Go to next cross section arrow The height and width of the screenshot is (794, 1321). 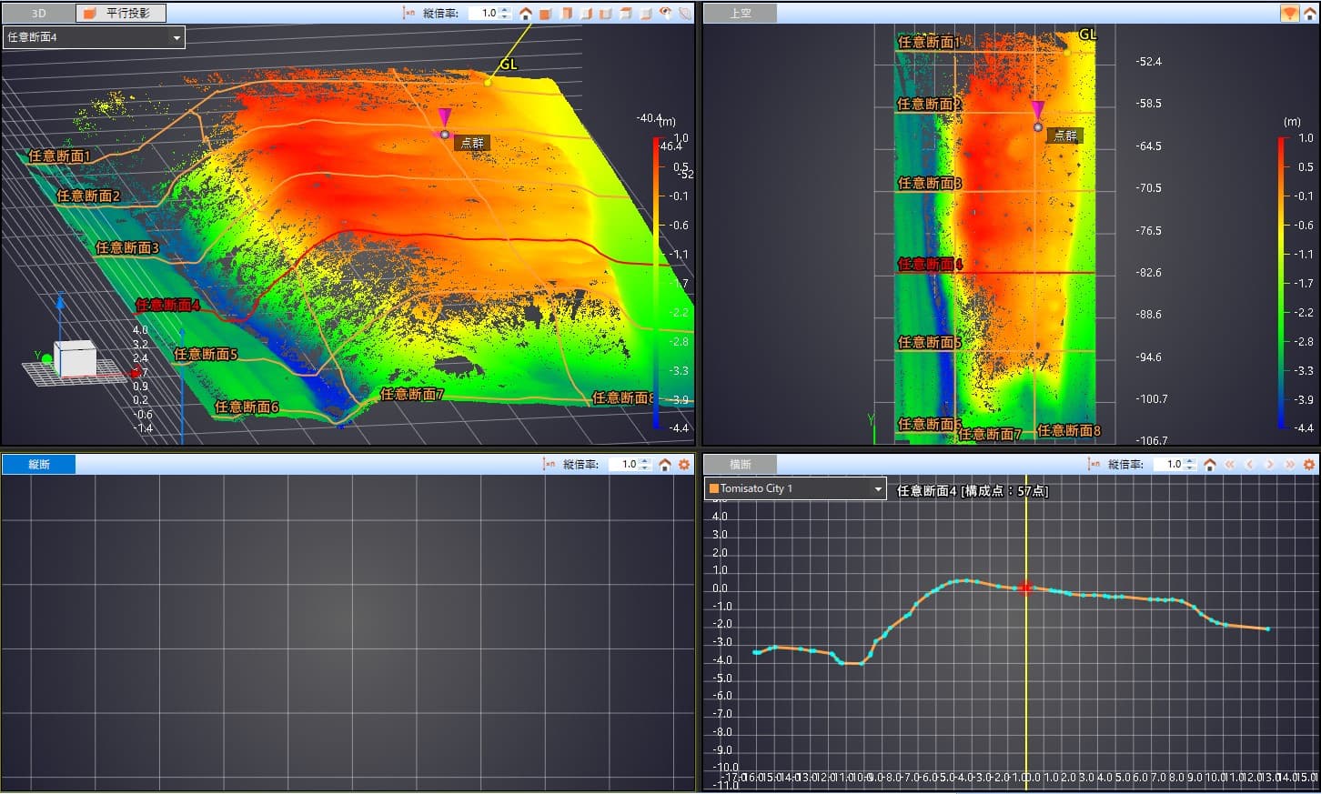(1269, 464)
